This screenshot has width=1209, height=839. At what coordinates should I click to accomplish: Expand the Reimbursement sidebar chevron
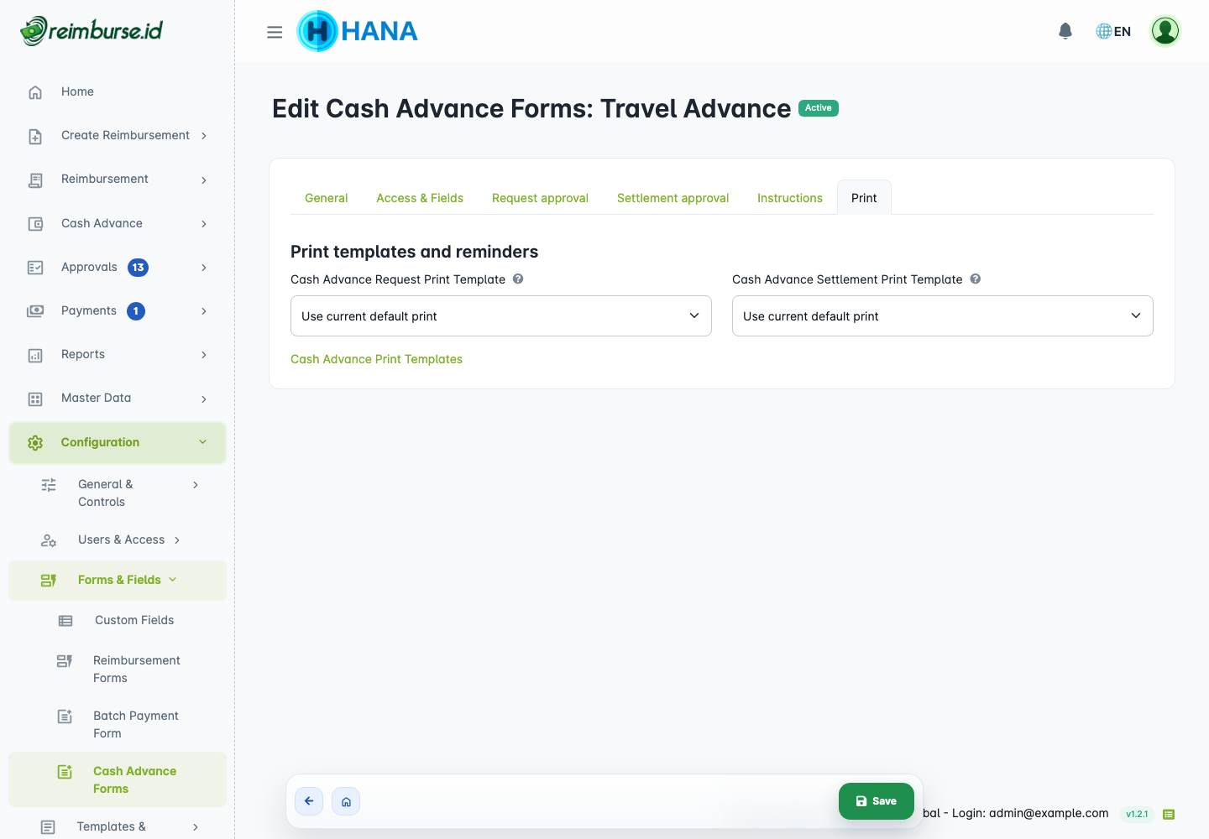(x=204, y=180)
